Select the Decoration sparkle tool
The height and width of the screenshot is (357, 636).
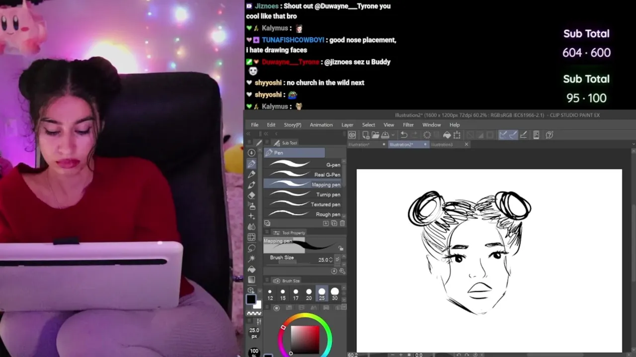click(251, 216)
